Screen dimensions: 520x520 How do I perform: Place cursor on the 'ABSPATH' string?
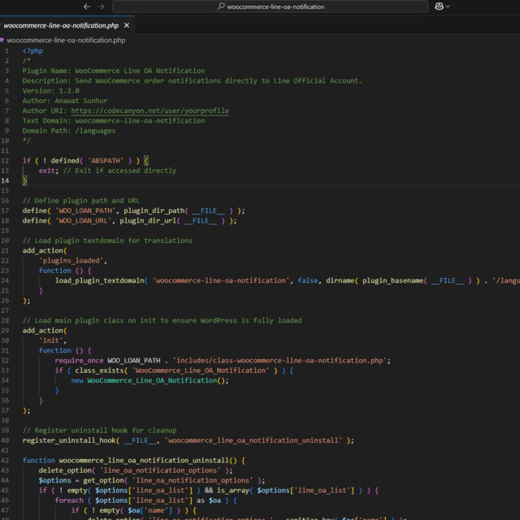click(105, 161)
